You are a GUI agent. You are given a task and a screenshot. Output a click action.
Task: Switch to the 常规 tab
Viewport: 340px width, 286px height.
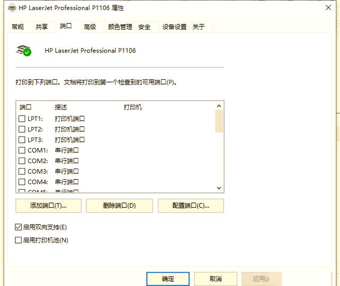[18, 27]
